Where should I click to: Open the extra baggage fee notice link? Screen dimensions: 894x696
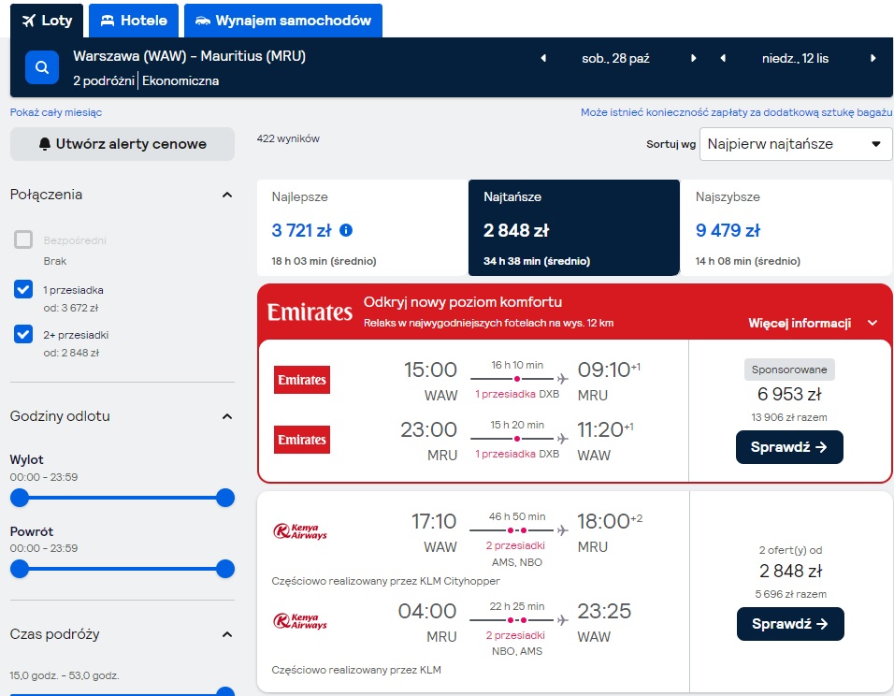pos(736,112)
